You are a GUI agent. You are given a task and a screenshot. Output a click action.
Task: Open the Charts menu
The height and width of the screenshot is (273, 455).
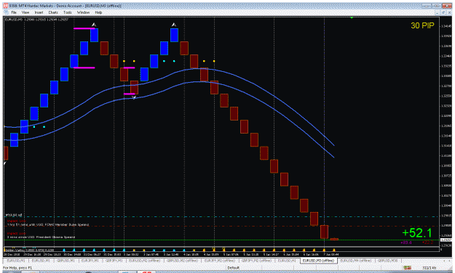coord(53,12)
